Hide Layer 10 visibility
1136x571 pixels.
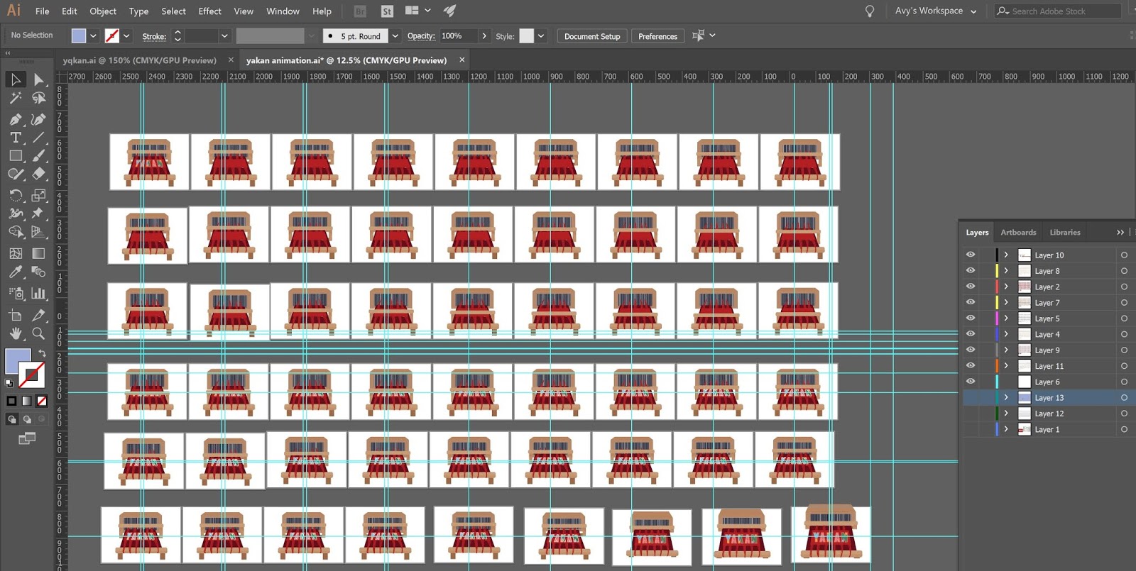[x=971, y=255]
